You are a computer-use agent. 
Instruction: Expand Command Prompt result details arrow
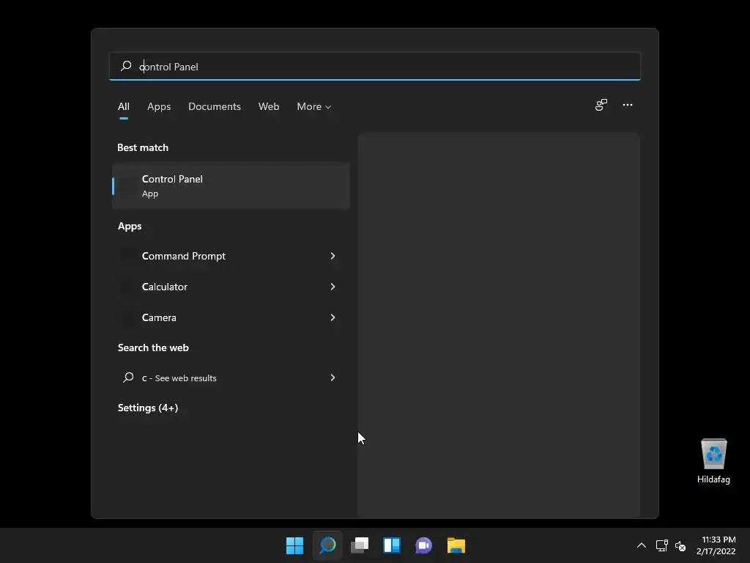(333, 256)
